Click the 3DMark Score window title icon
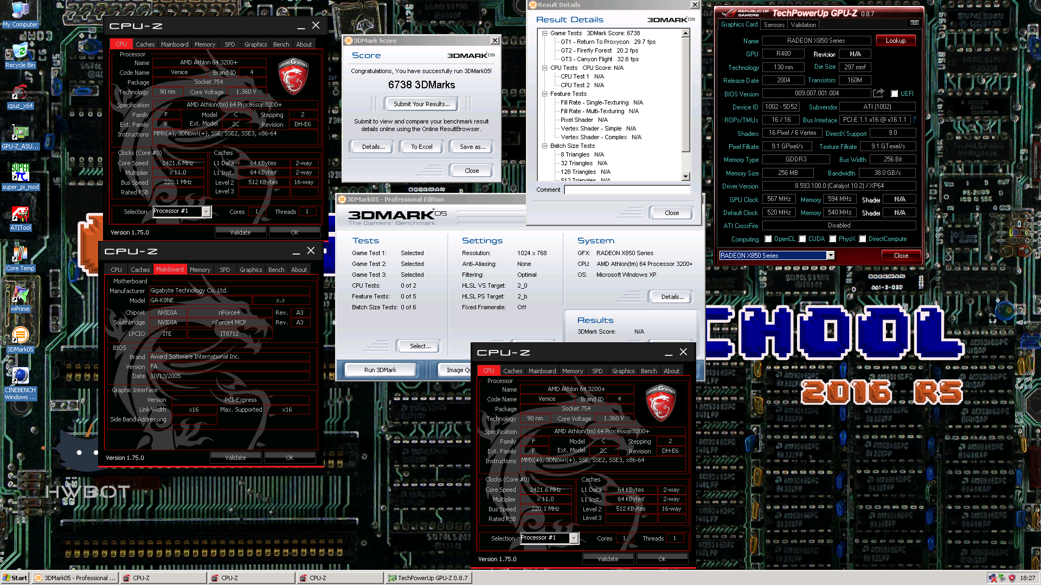Viewport: 1041px width, 585px height. pyautogui.click(x=349, y=41)
